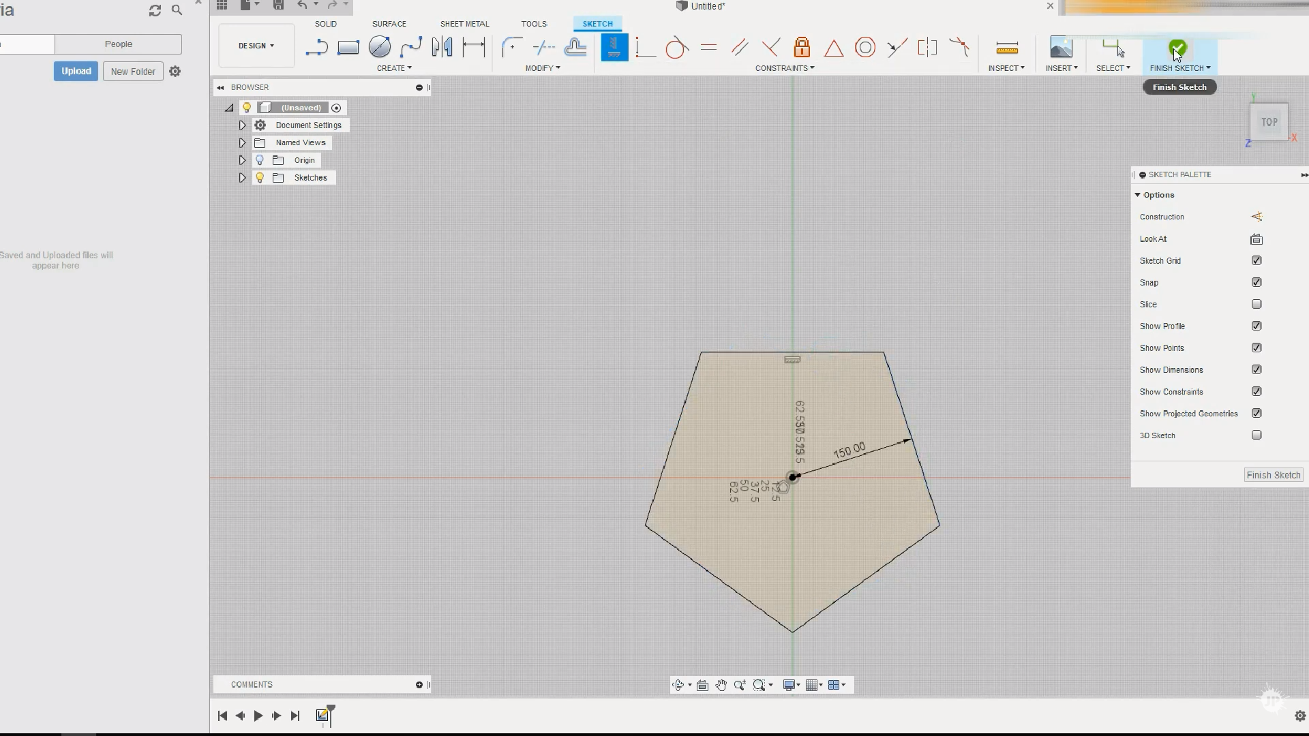Click the Look At palette icon
The width and height of the screenshot is (1309, 736).
[x=1256, y=239]
